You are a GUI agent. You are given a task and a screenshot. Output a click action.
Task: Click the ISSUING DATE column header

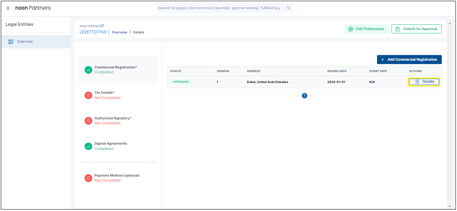click(337, 71)
